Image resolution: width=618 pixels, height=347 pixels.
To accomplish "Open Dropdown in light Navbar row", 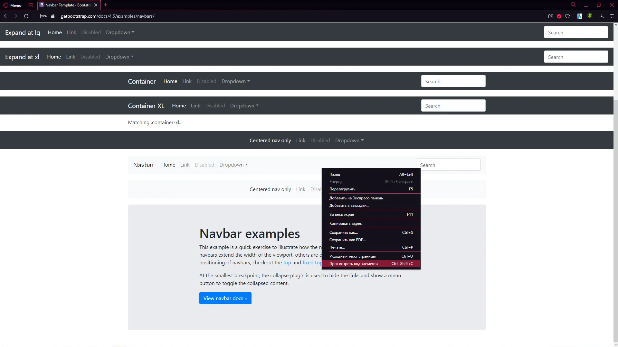I will pos(233,165).
